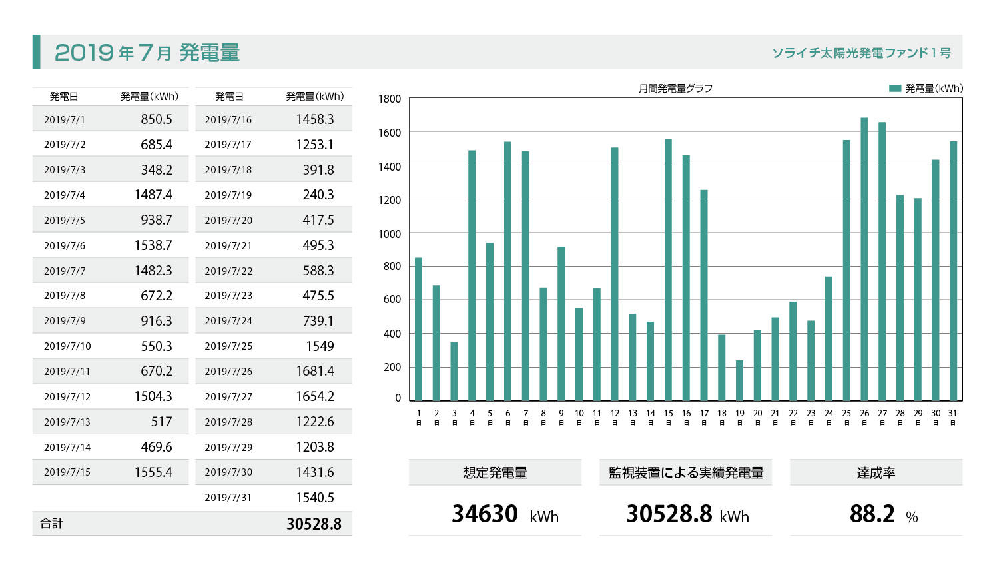The height and width of the screenshot is (577, 999).
Task: Click the 1482.3 value for 7/7
Action: click(153, 271)
